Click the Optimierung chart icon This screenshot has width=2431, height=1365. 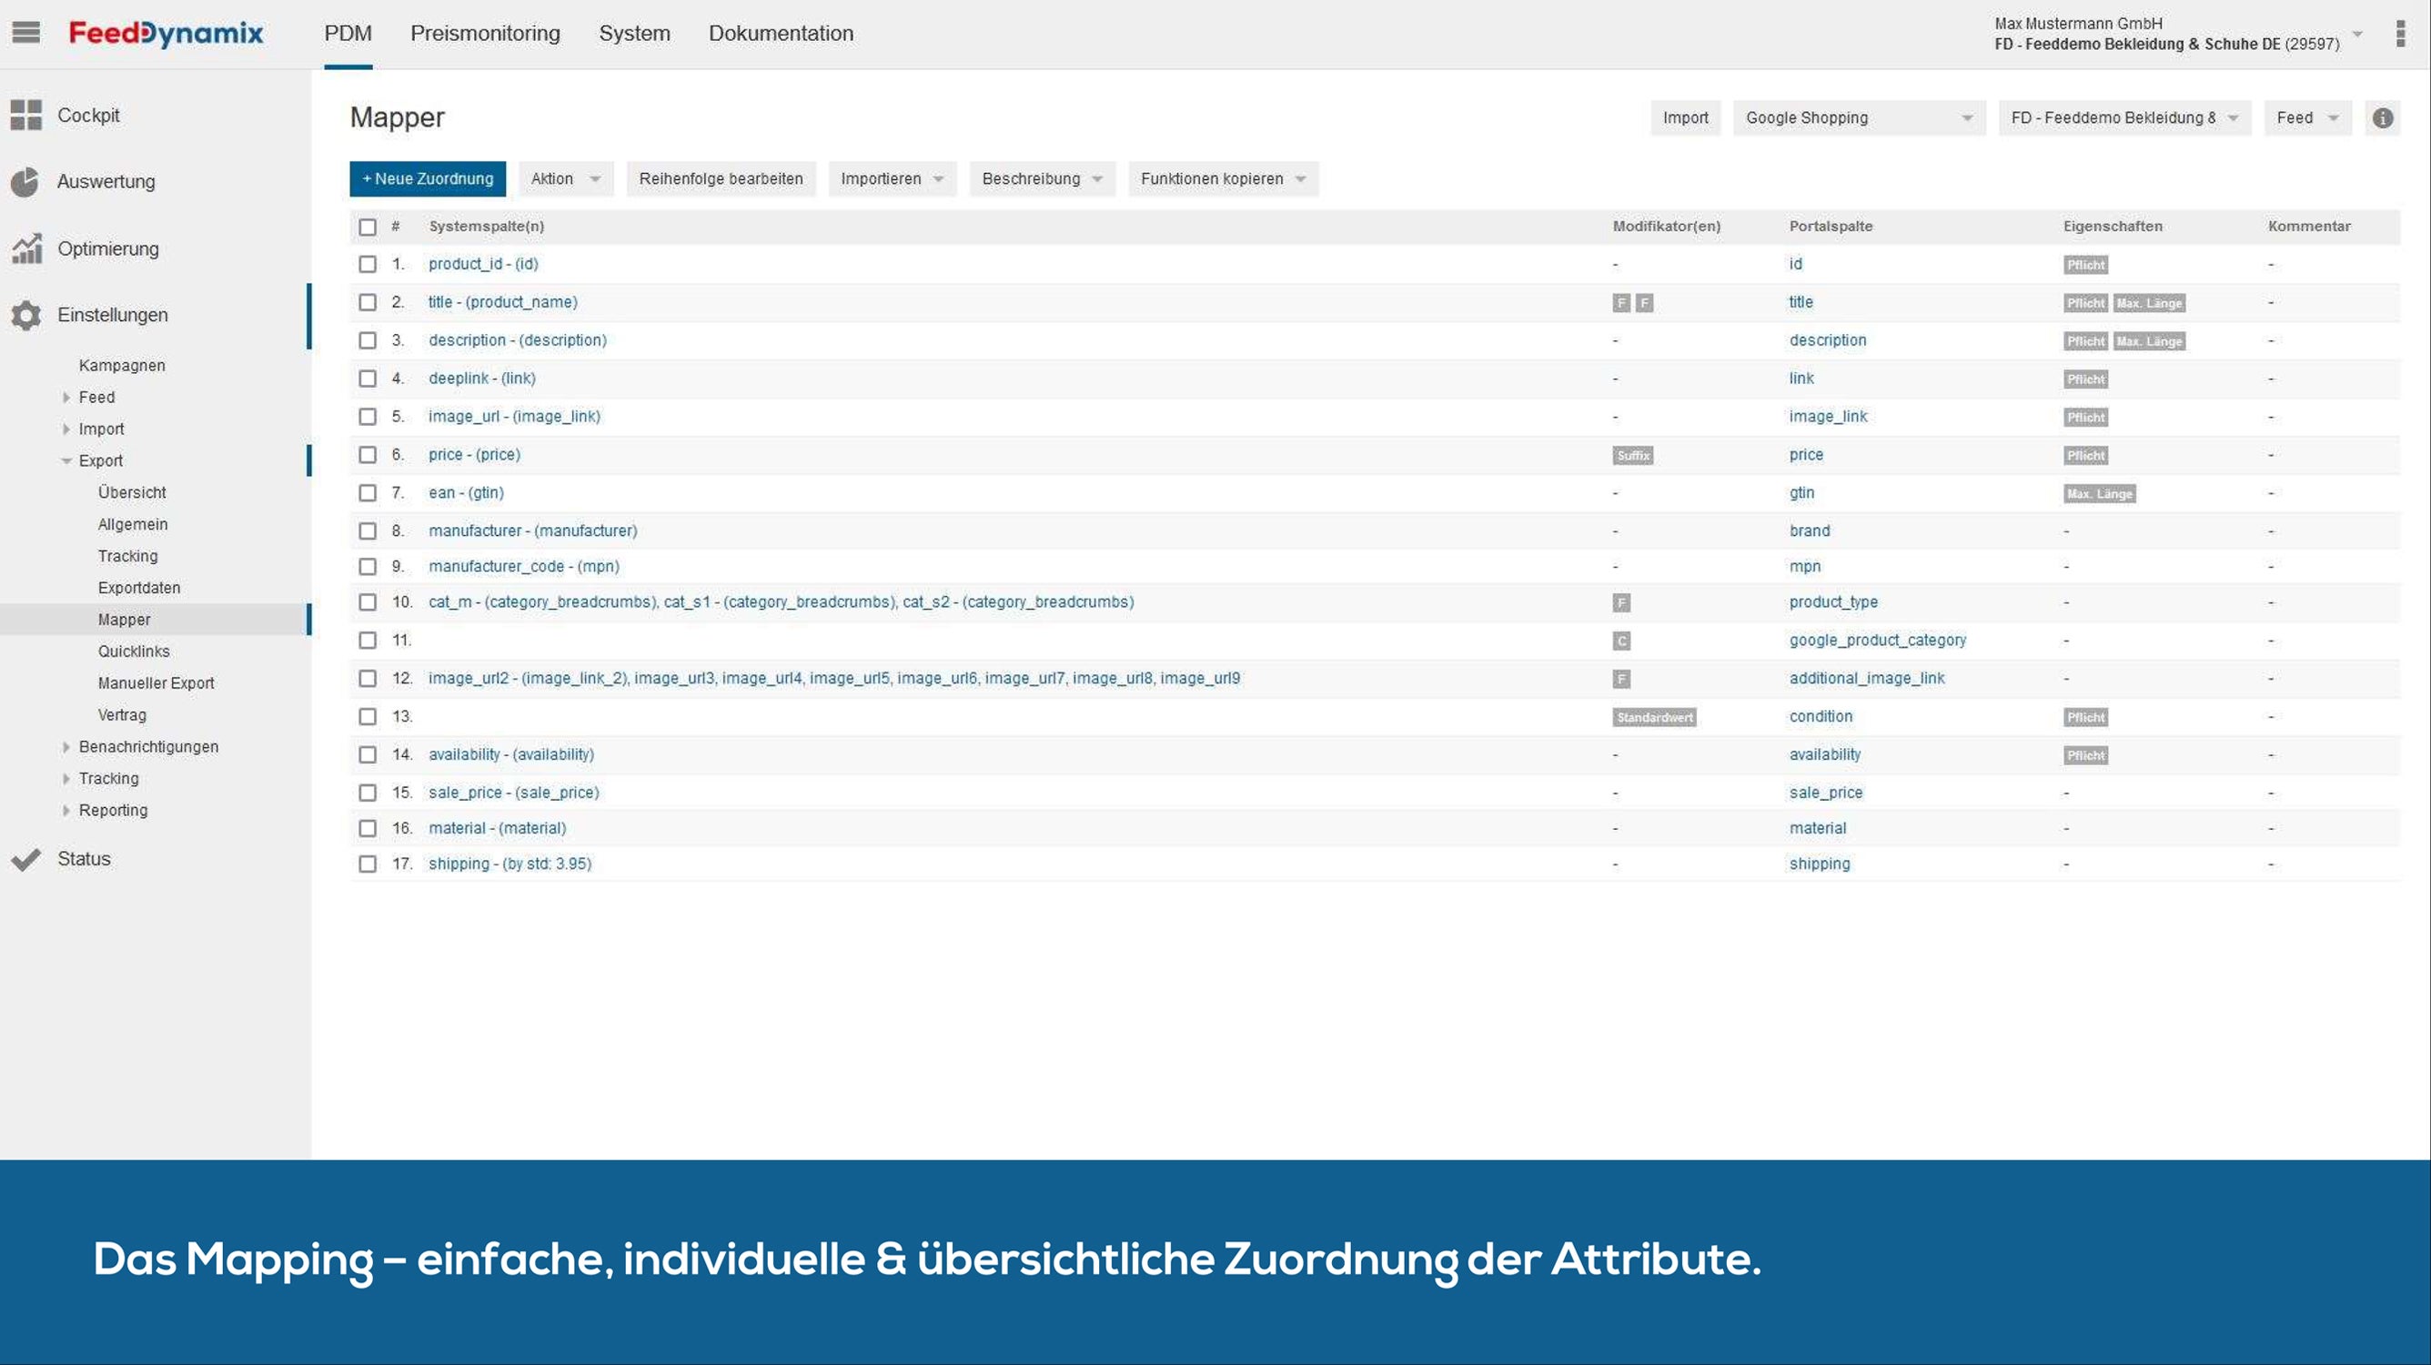click(26, 248)
